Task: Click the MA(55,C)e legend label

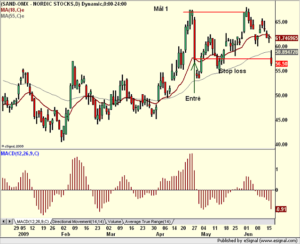Action: 12,16
